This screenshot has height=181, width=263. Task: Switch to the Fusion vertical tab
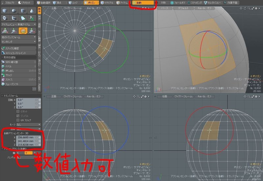[x=39, y=87]
